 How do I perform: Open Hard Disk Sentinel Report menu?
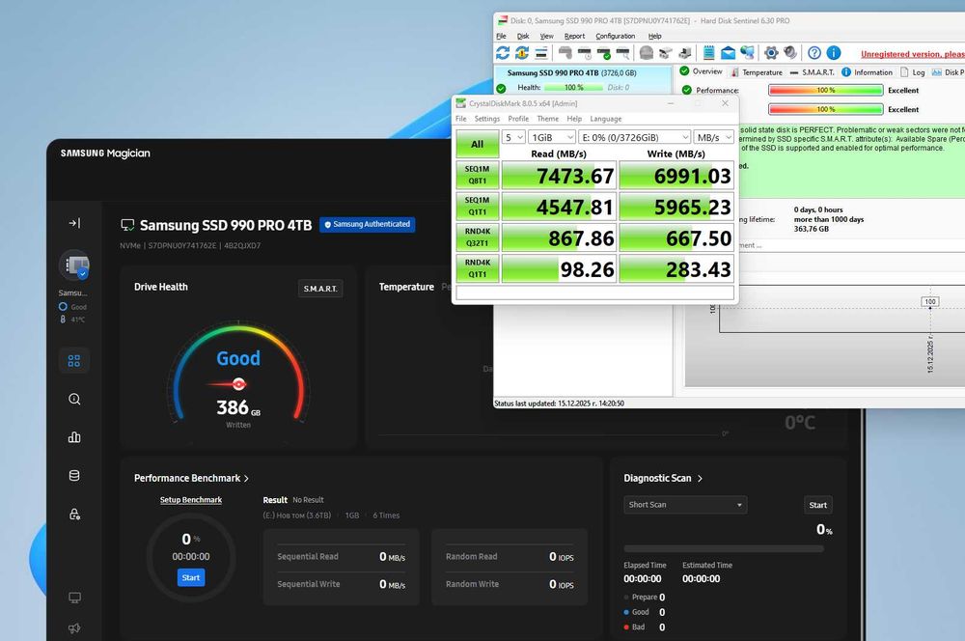click(x=574, y=37)
